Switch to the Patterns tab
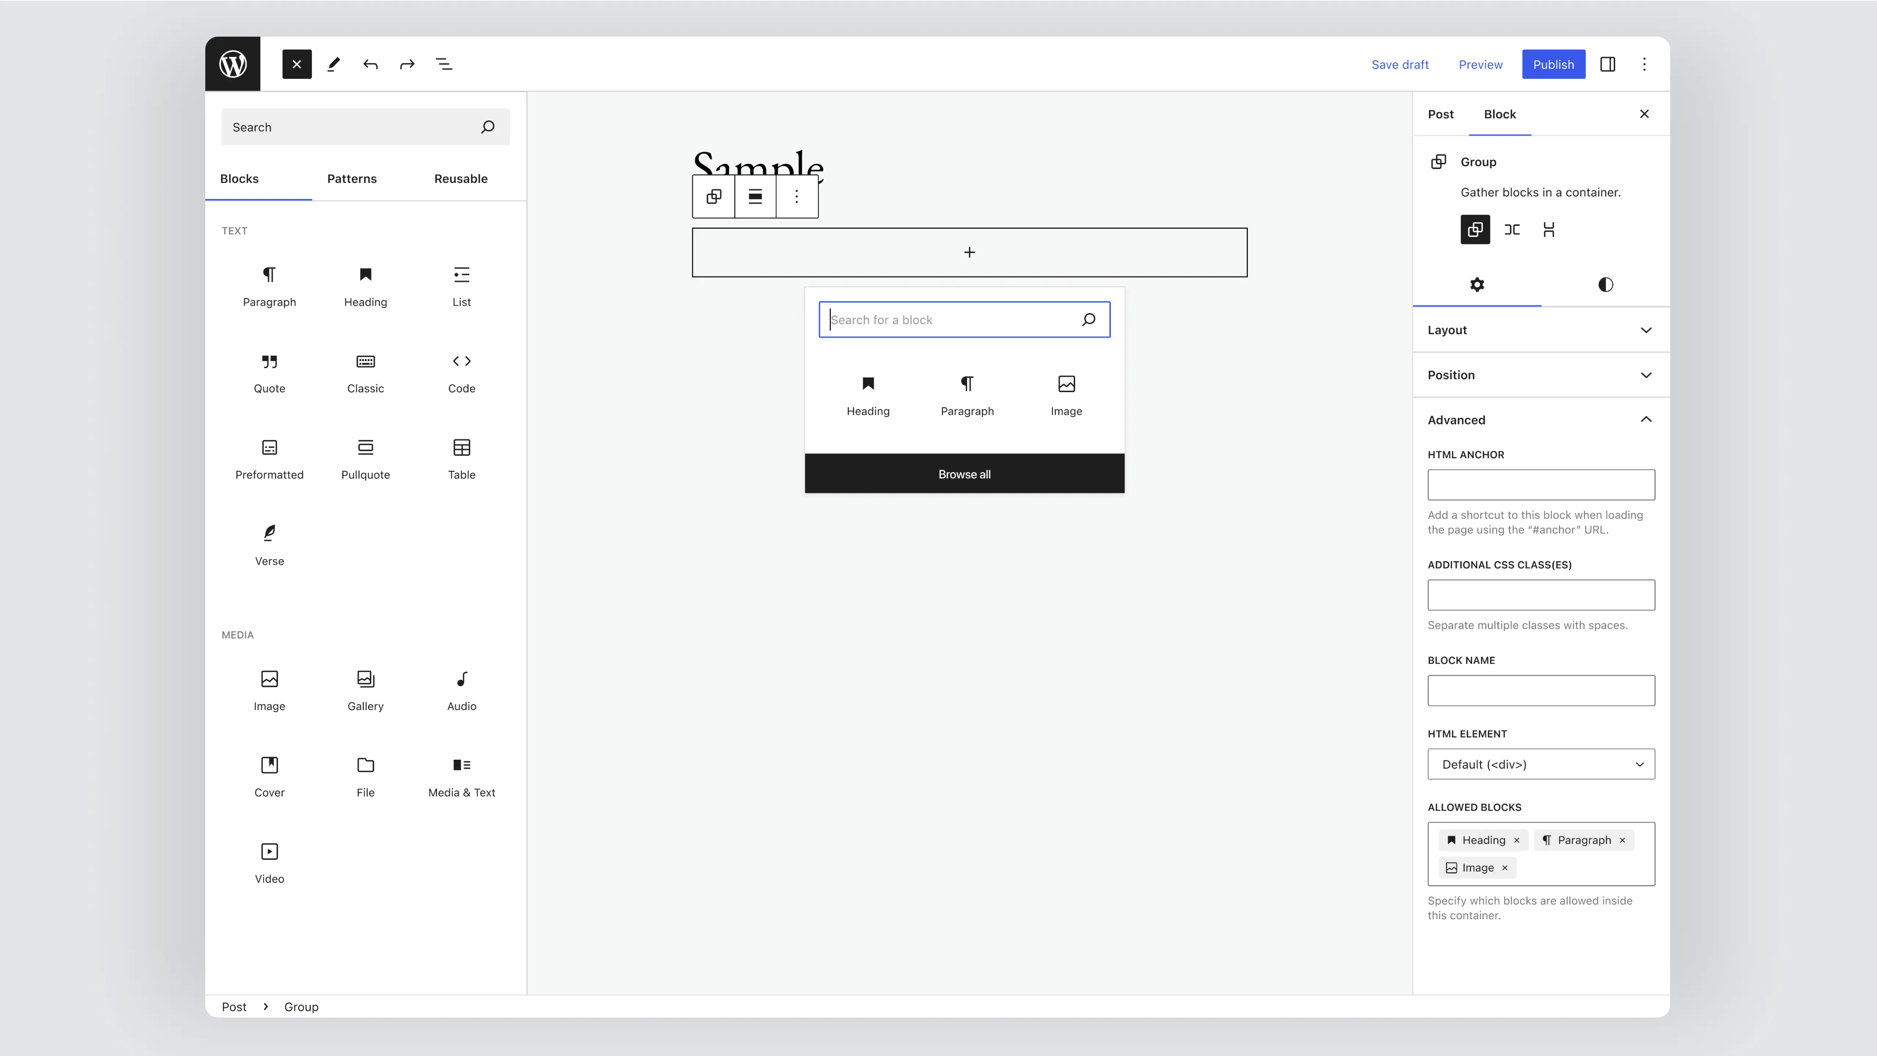Viewport: 1877px width, 1056px height. (x=351, y=179)
